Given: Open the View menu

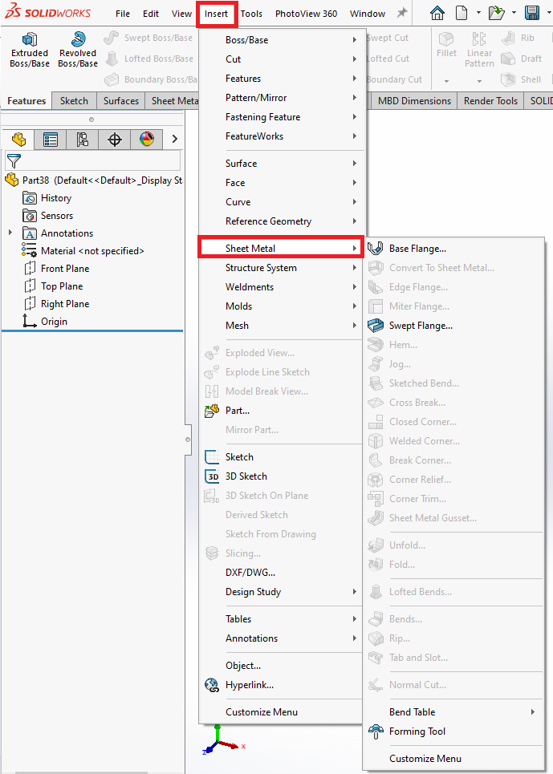Looking at the screenshot, I should [x=181, y=14].
